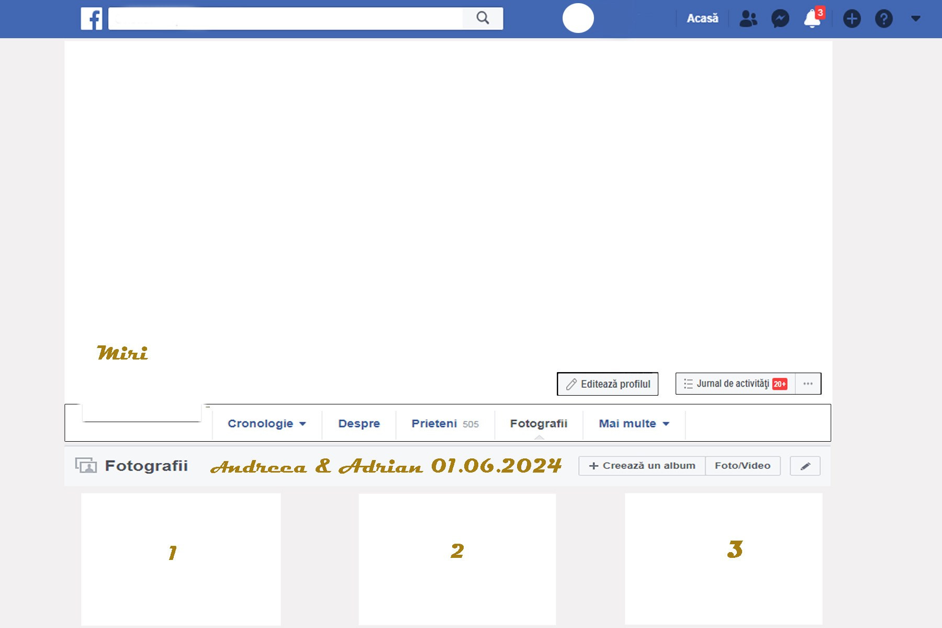This screenshot has width=942, height=628.
Task: Click the pencil icon next to Foto/Video
Action: (805, 465)
